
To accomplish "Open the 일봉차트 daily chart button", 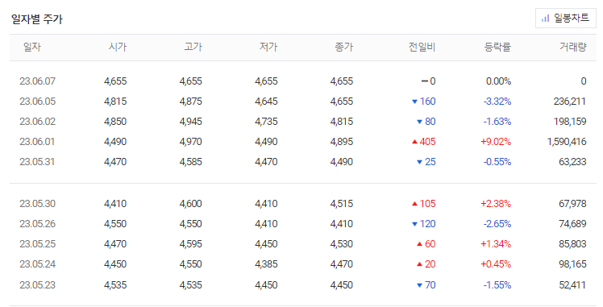I will coord(565,18).
